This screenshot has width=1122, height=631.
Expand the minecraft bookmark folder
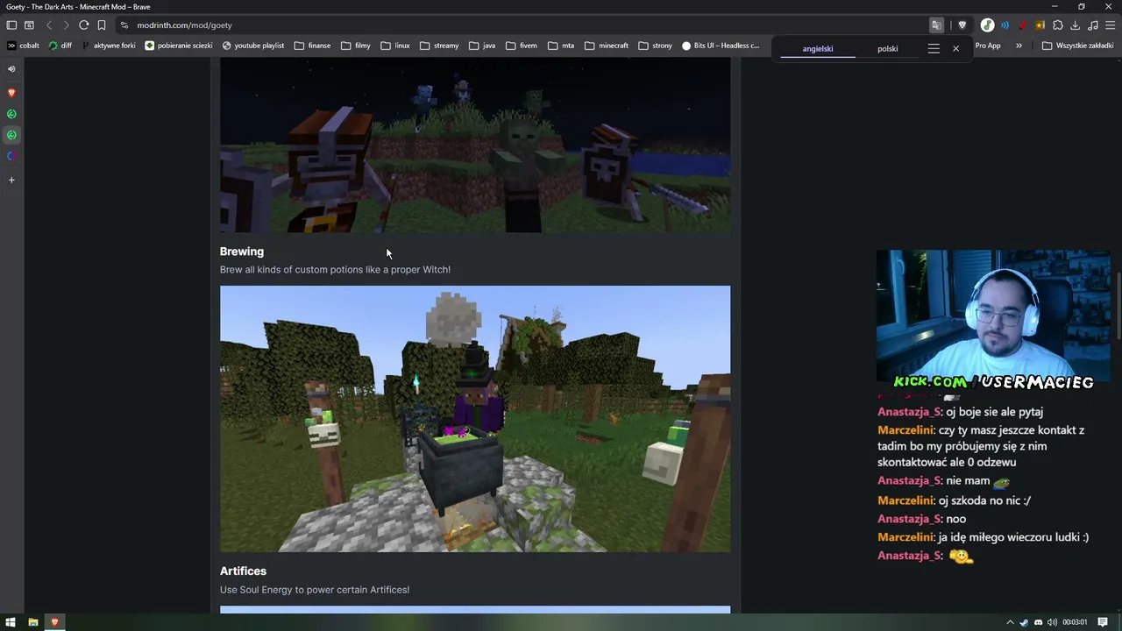coord(607,46)
